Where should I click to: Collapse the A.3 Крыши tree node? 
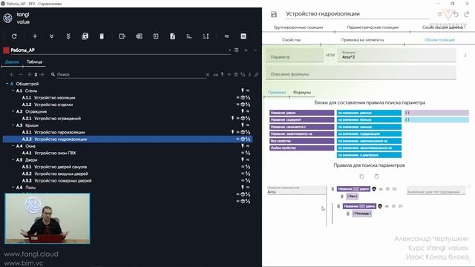[x=13, y=125]
